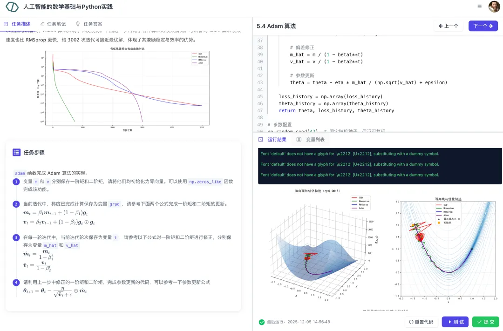
Task: Click code line 43 theta update
Action: point(368,82)
